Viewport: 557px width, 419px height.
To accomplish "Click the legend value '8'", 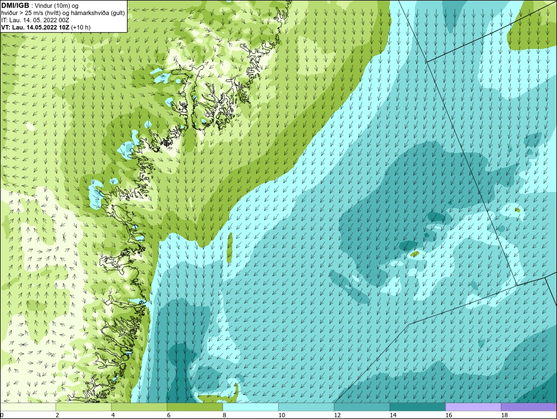I will [x=224, y=415].
